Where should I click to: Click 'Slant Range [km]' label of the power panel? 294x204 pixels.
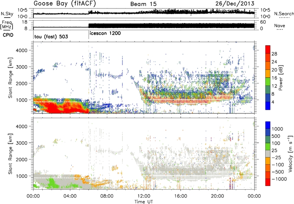(11, 78)
